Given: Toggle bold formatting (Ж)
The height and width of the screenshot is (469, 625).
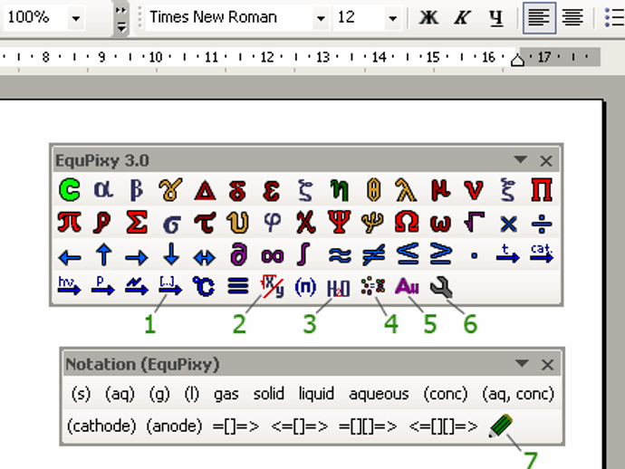Looking at the screenshot, I should click(428, 17).
